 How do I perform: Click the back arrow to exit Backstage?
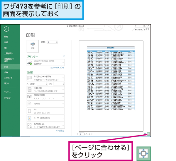click(x=6, y=29)
